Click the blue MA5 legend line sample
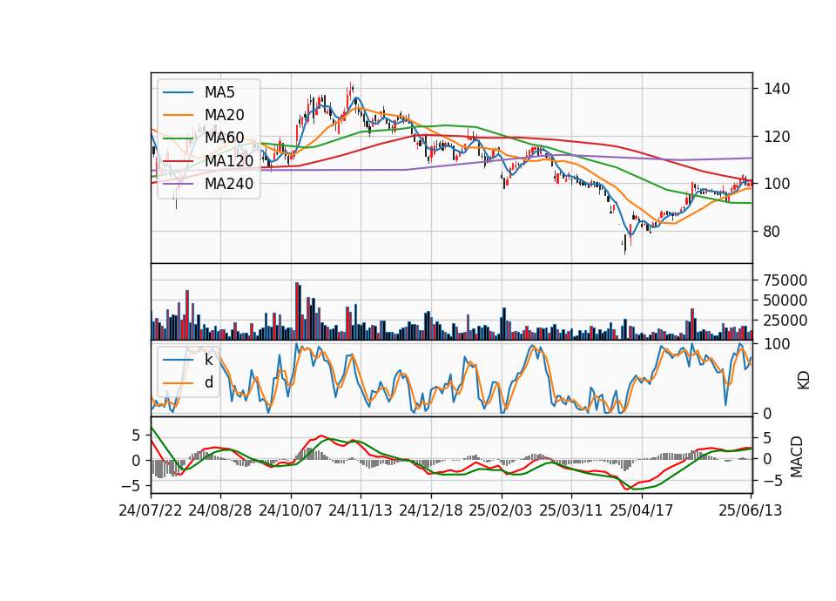This screenshot has width=836, height=601. click(x=178, y=92)
